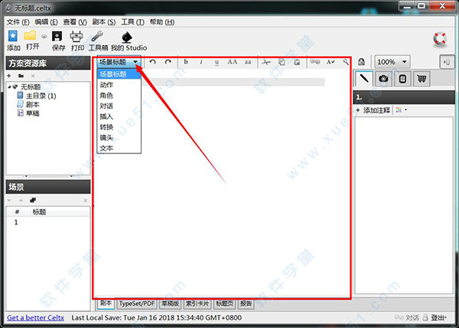Open the 剧本 (S) menu
459x328 pixels.
[x=104, y=22]
